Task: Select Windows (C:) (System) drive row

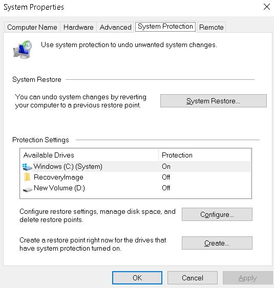Action: point(136,167)
